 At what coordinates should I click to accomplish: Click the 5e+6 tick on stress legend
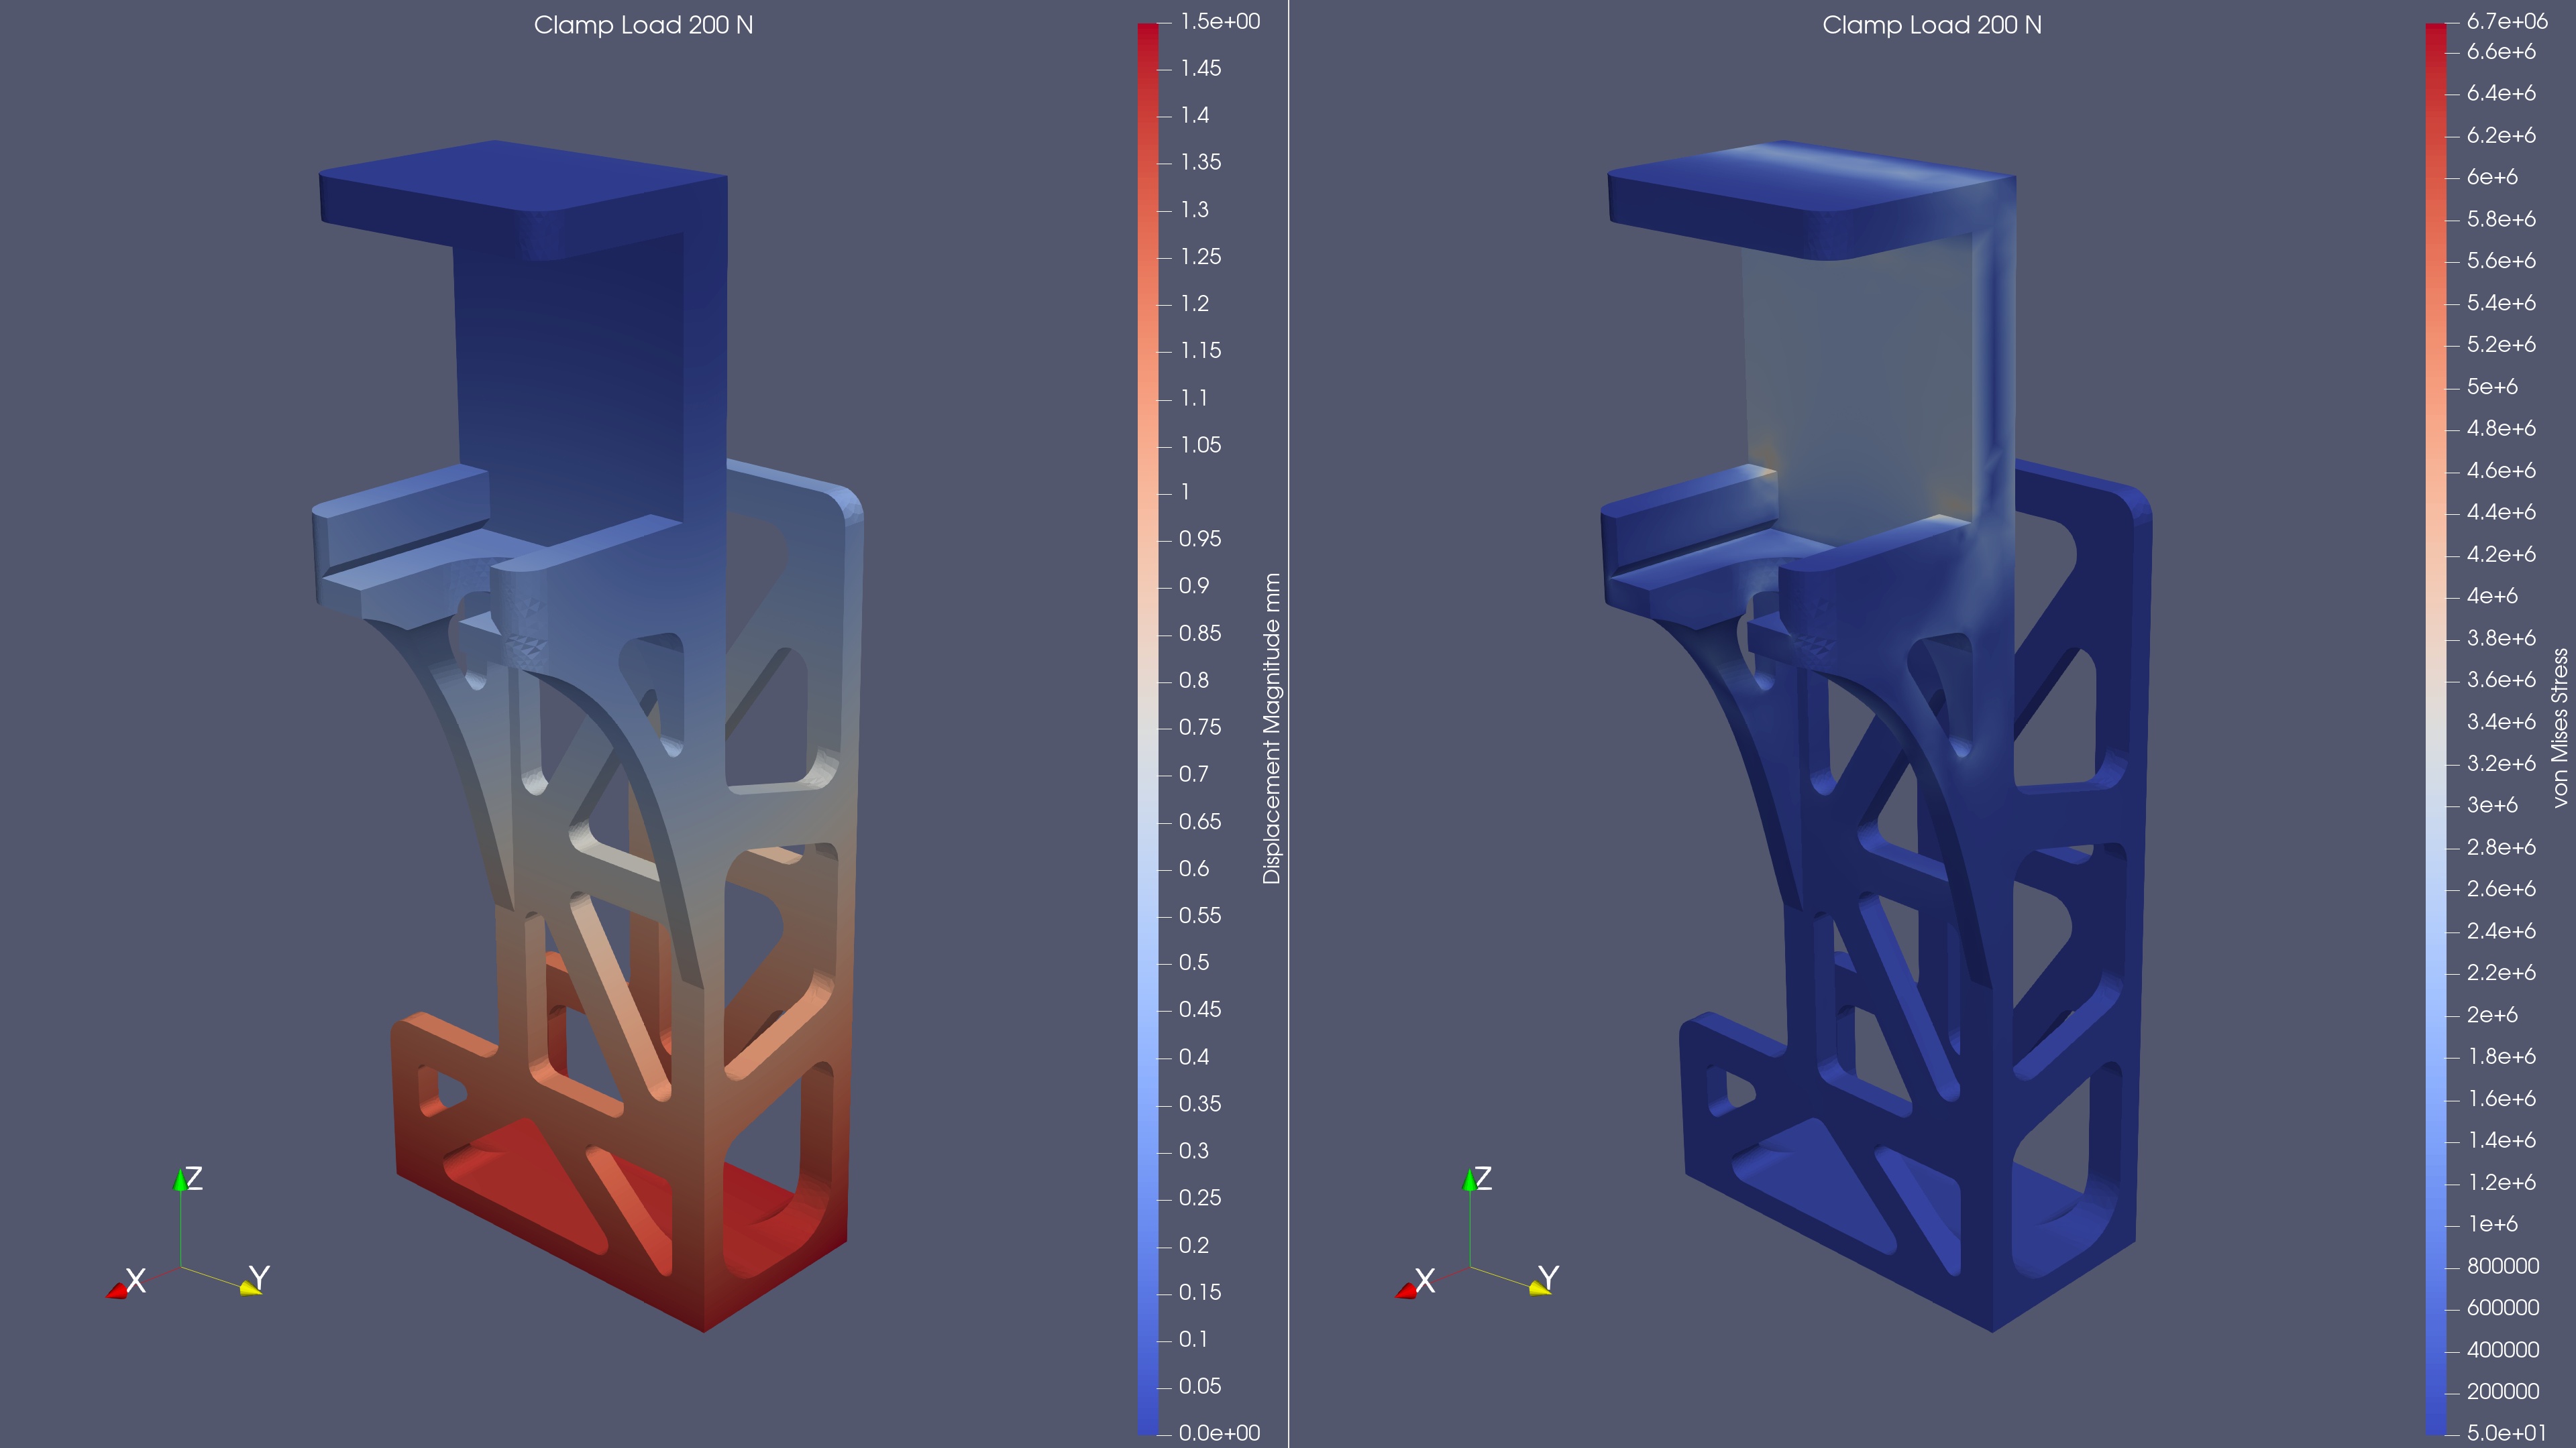coord(2492,387)
